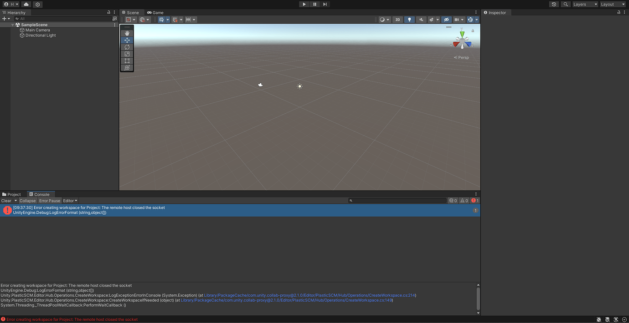Select the Hand tool for panning
The height and width of the screenshot is (323, 629).
click(x=127, y=33)
